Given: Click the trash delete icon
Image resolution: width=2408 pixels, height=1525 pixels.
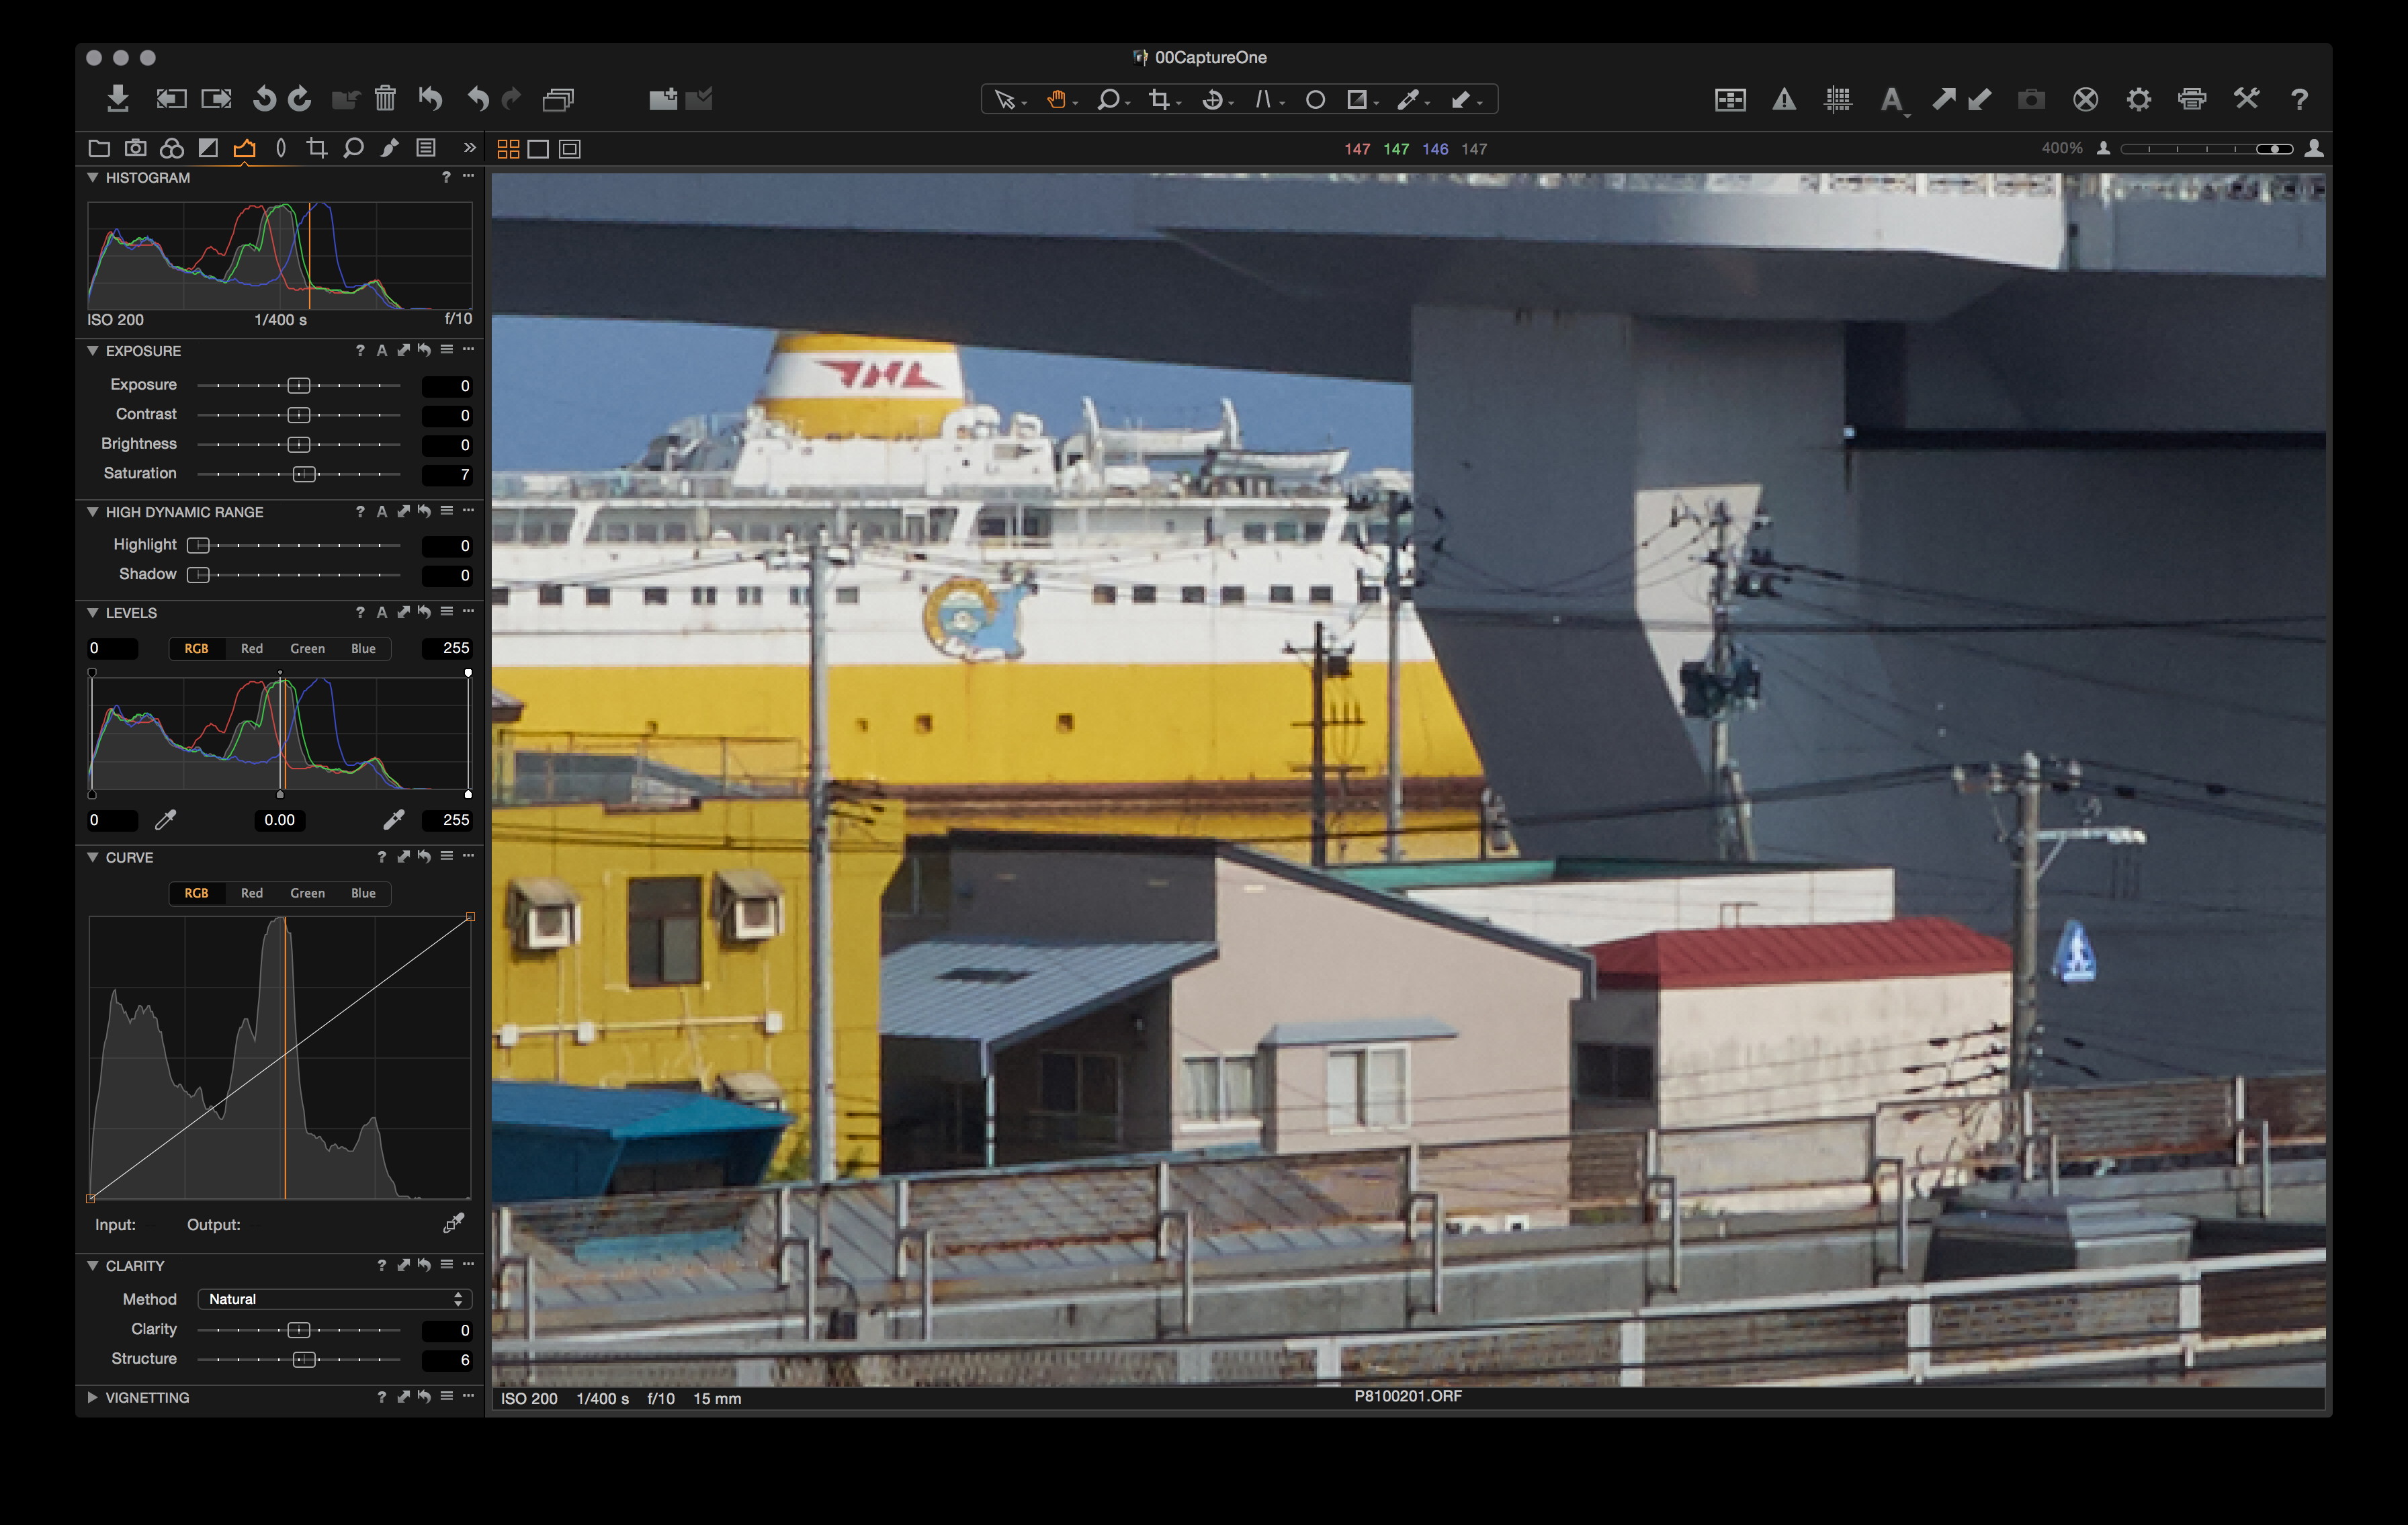Looking at the screenshot, I should pyautogui.click(x=385, y=99).
